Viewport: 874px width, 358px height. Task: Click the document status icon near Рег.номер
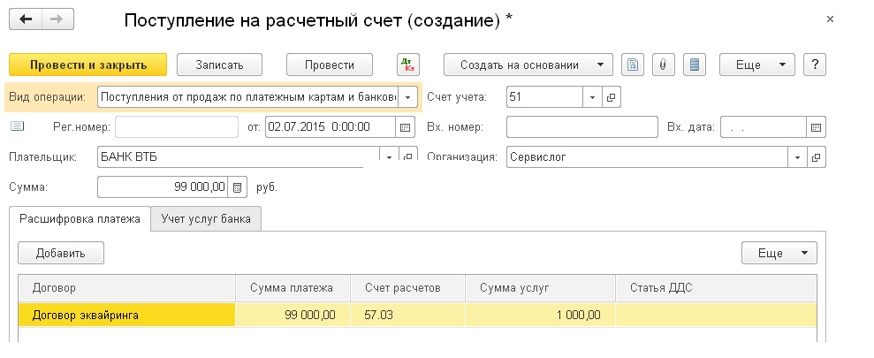(x=18, y=126)
